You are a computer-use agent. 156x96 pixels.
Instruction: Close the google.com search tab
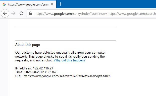pos(52,4)
